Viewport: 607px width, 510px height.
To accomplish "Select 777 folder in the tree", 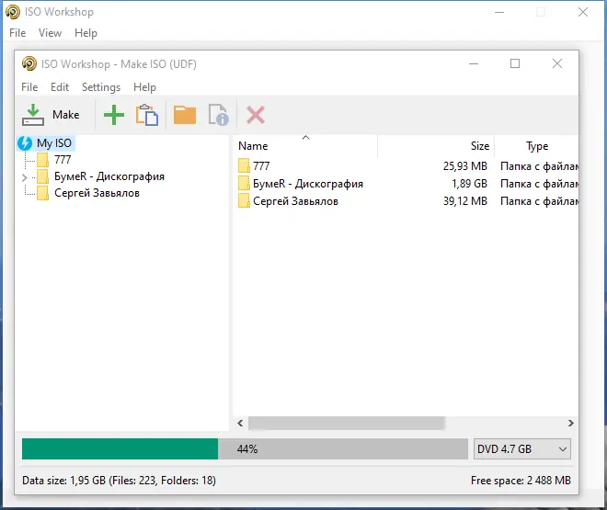I will click(63, 159).
